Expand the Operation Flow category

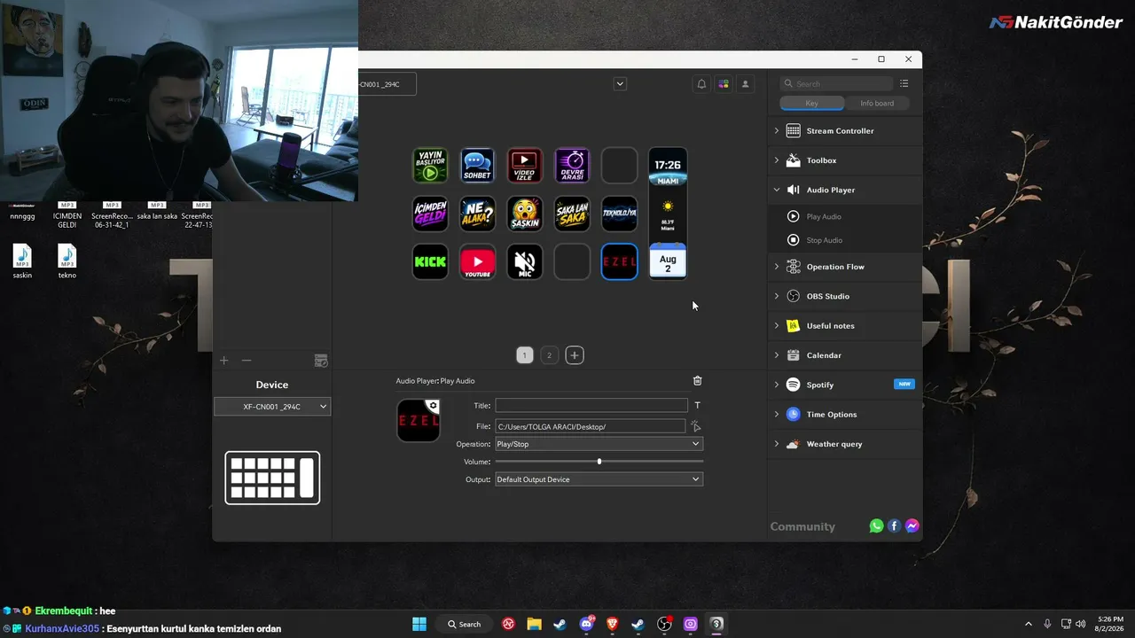coord(844,267)
